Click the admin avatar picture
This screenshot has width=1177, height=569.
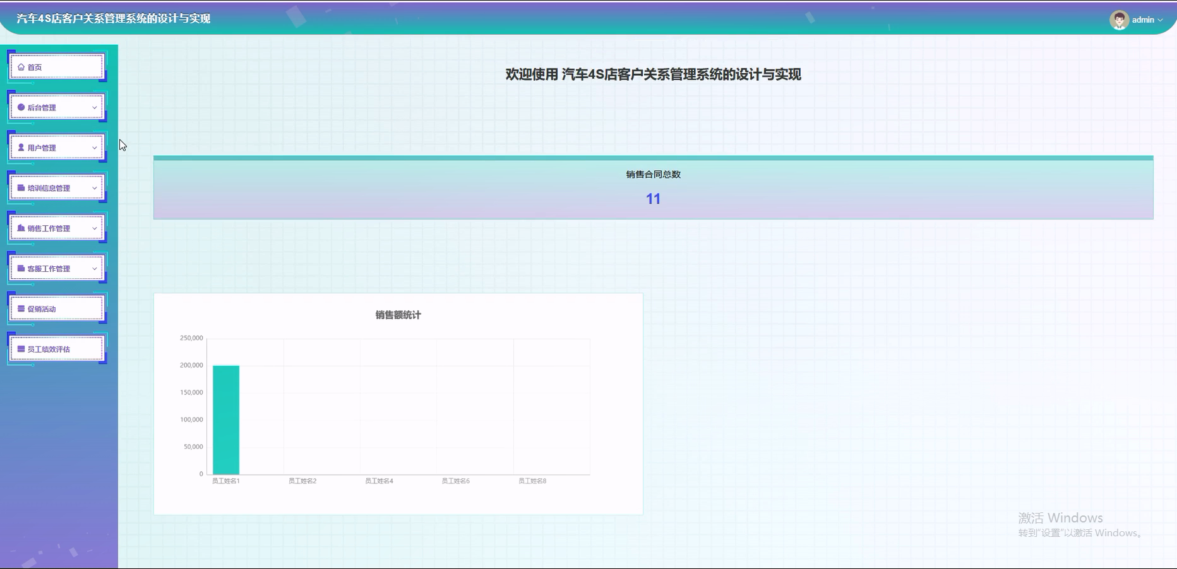click(1119, 20)
